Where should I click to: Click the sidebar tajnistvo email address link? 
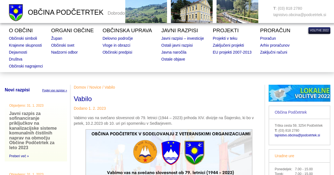pos(297,135)
